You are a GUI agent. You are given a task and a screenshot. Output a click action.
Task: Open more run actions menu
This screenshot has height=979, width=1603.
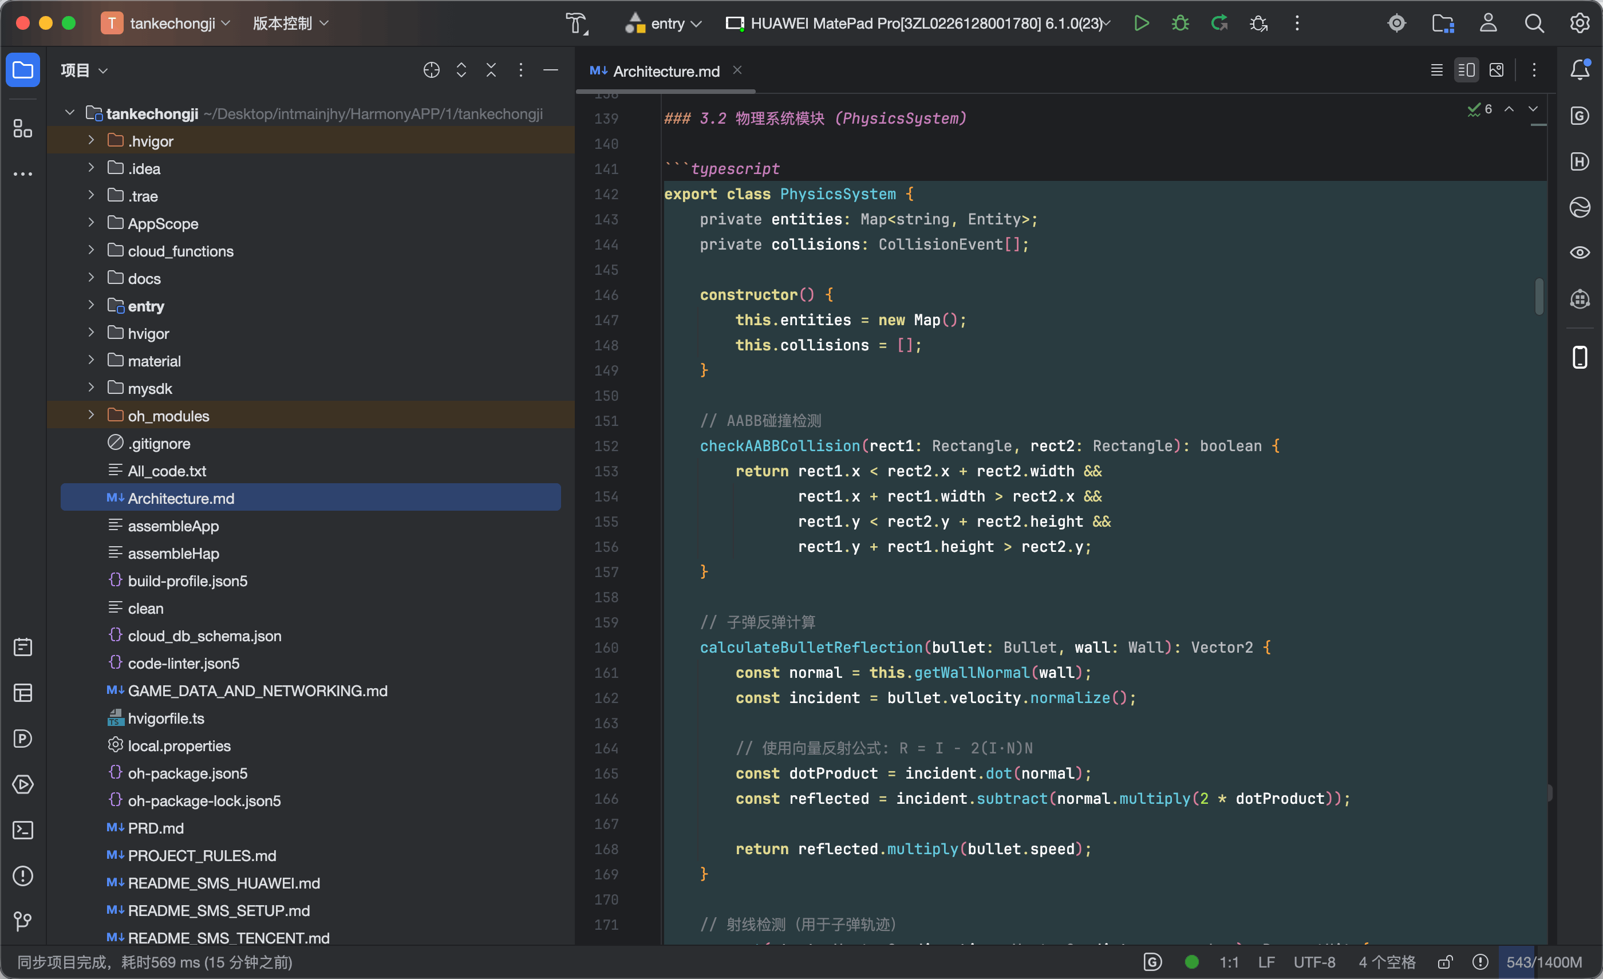1297,23
